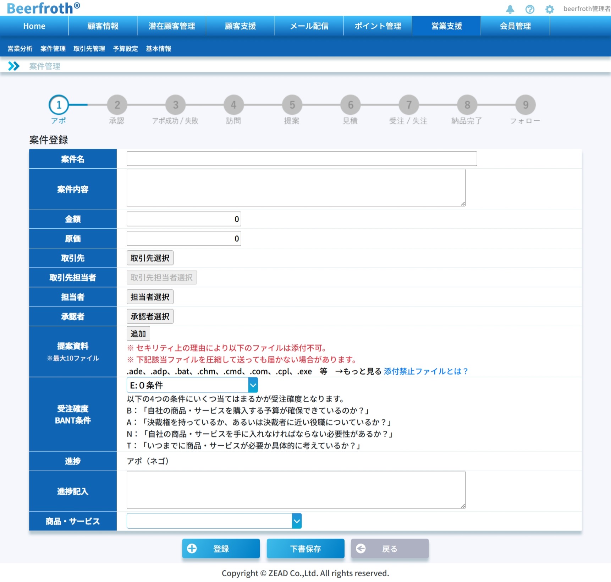
Task: Open the help question mark icon
Action: pyautogui.click(x=530, y=9)
